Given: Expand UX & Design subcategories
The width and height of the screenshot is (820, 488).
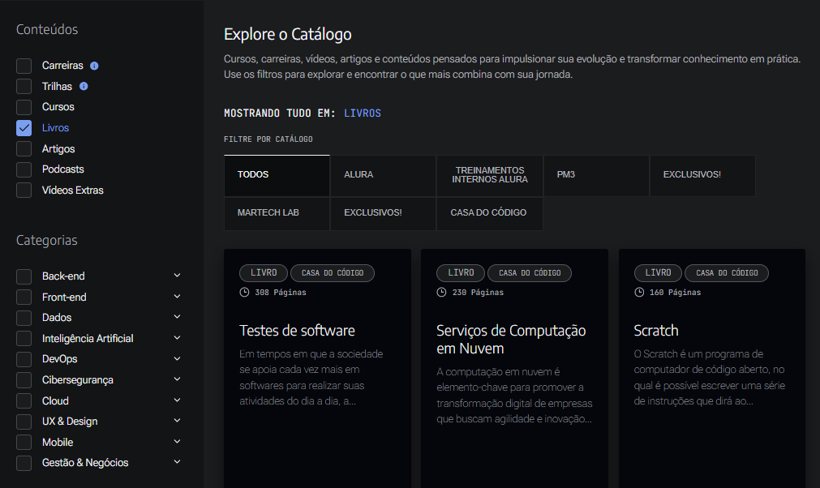Looking at the screenshot, I should click(178, 420).
